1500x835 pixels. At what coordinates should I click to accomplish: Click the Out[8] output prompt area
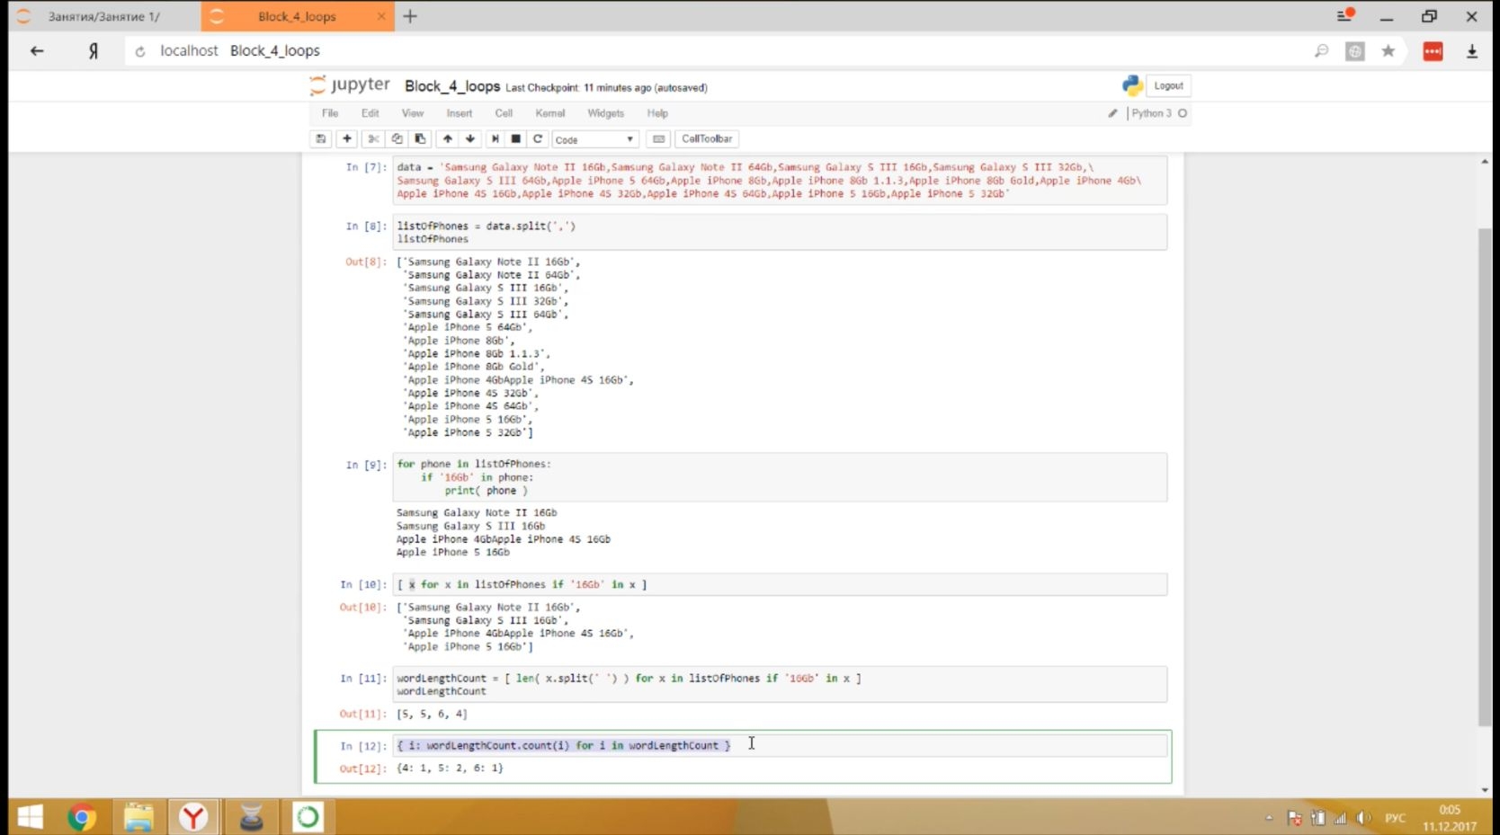click(366, 262)
